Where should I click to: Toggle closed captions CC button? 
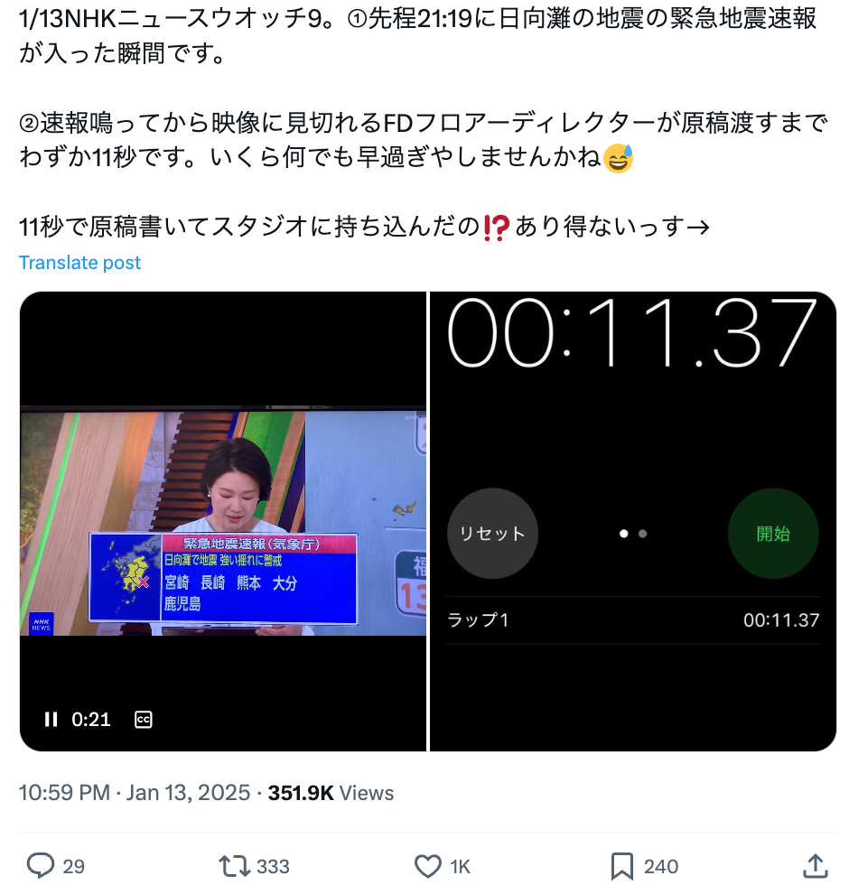coord(143,720)
